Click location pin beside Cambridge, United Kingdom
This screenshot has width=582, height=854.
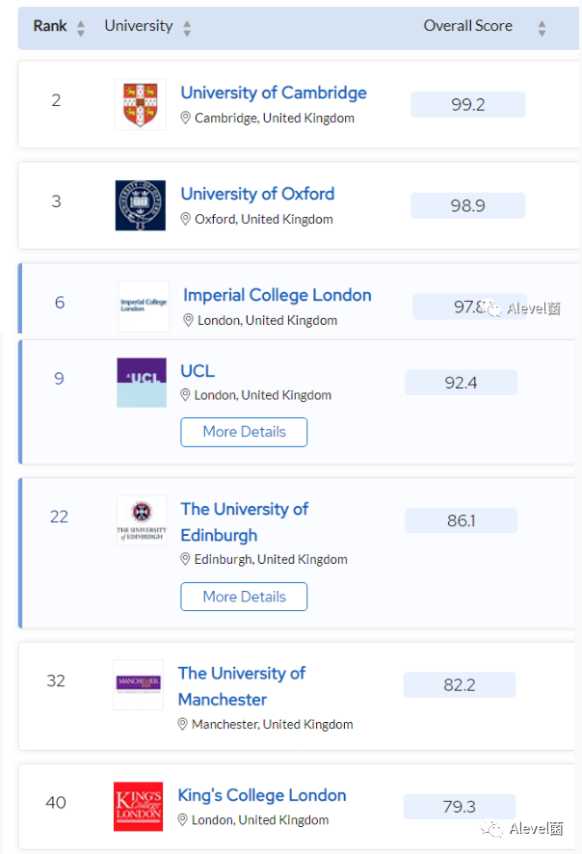185,118
